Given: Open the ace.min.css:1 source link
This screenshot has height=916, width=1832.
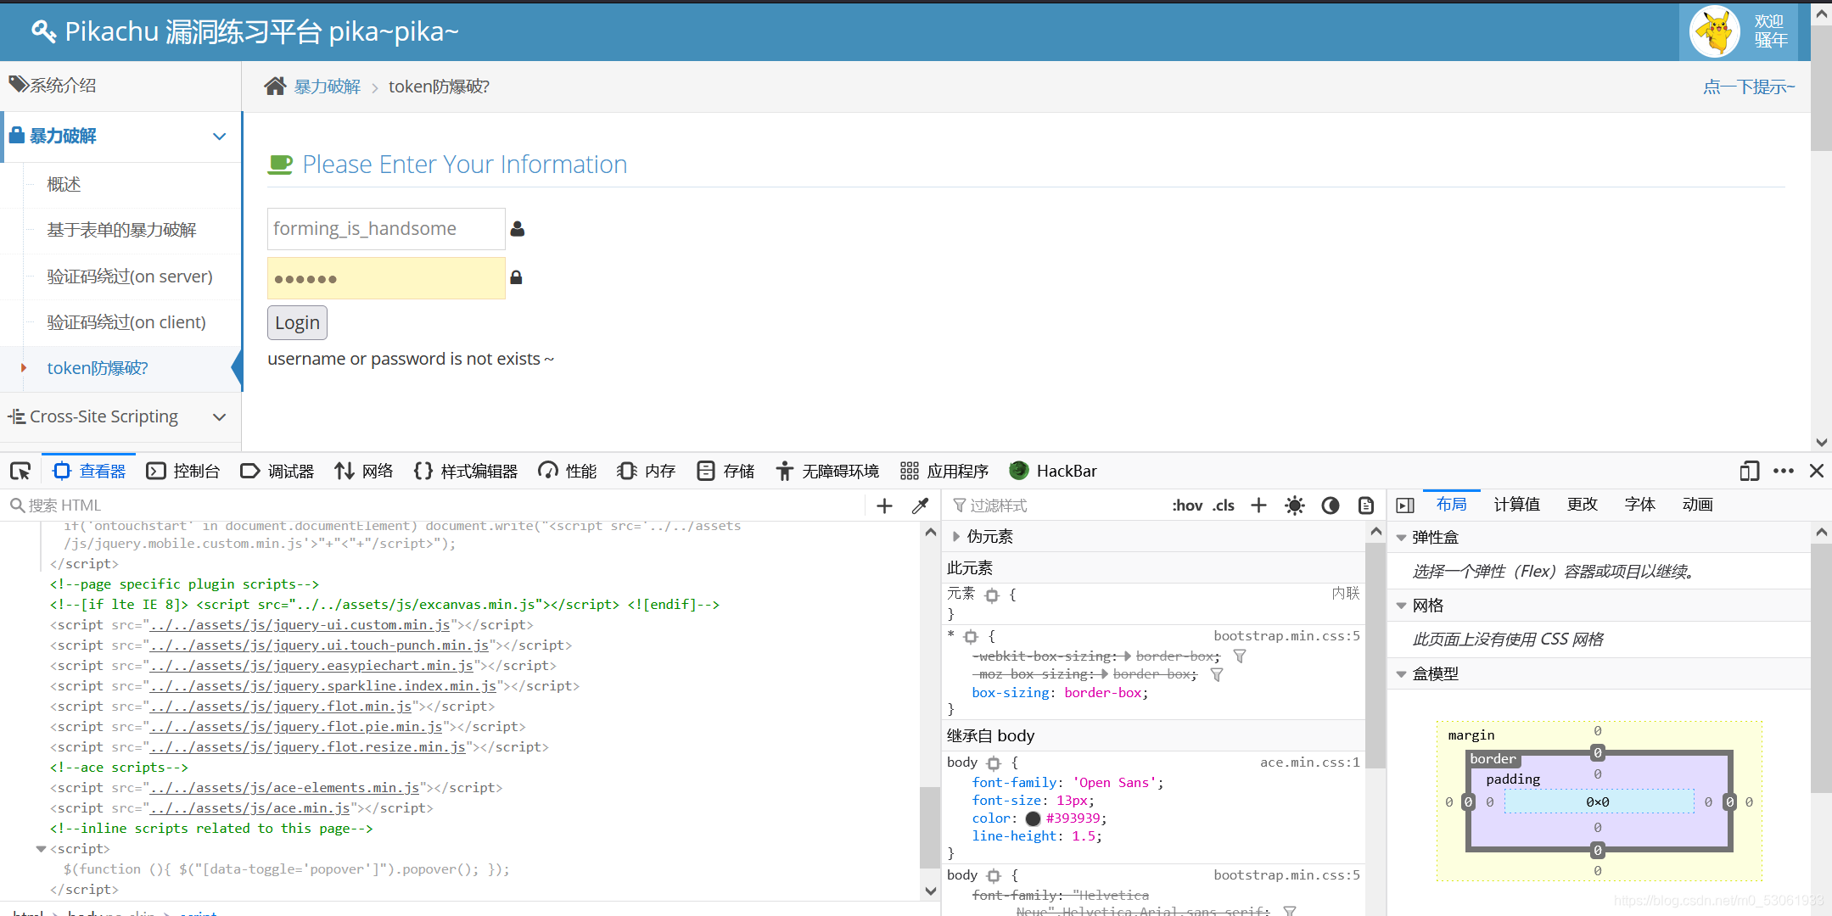Looking at the screenshot, I should click(1310, 762).
